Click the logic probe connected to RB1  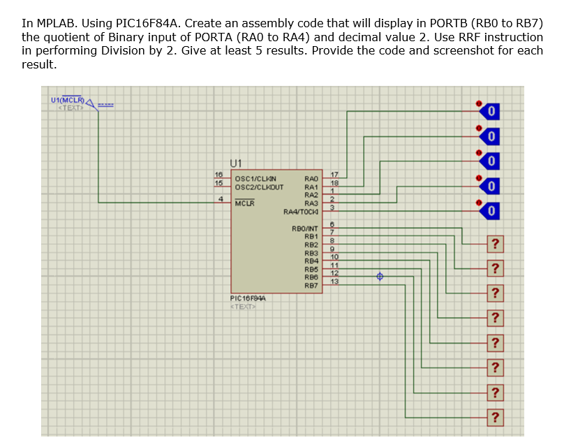495,268
